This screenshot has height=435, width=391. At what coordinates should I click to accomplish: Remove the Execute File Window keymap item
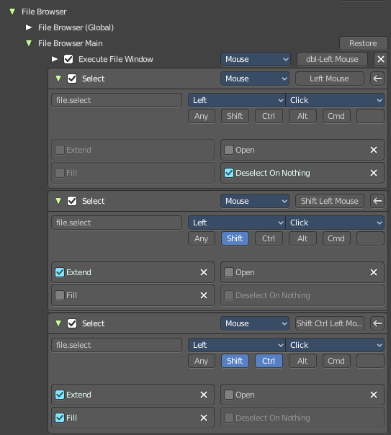381,59
